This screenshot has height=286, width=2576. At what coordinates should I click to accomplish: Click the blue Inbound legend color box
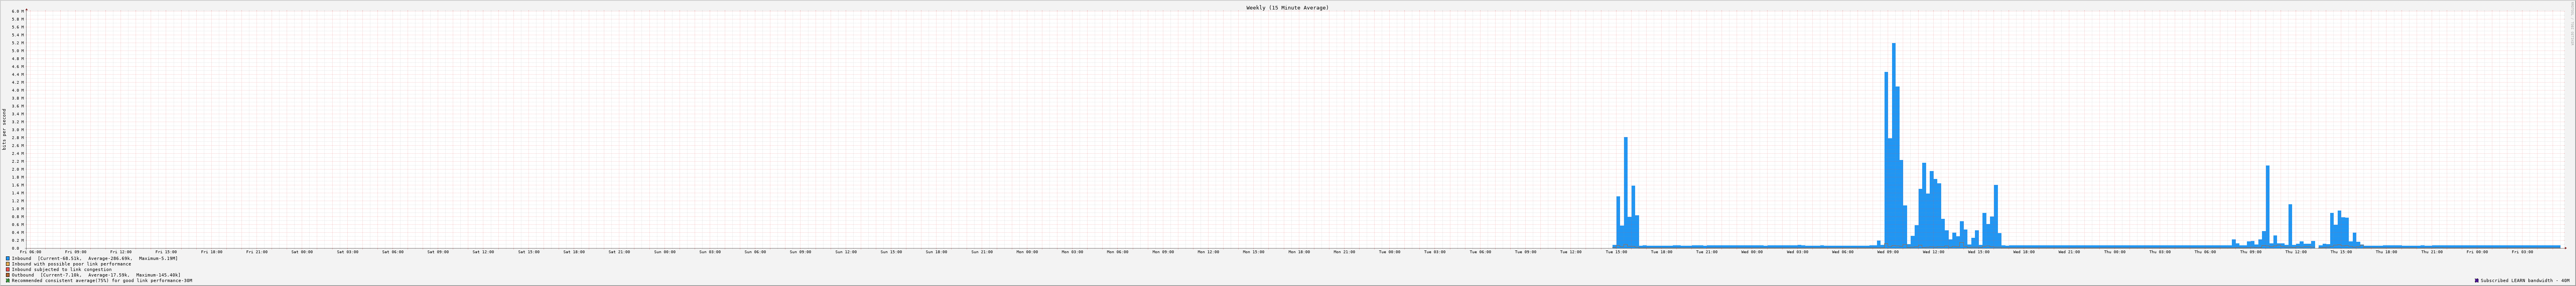[8, 258]
